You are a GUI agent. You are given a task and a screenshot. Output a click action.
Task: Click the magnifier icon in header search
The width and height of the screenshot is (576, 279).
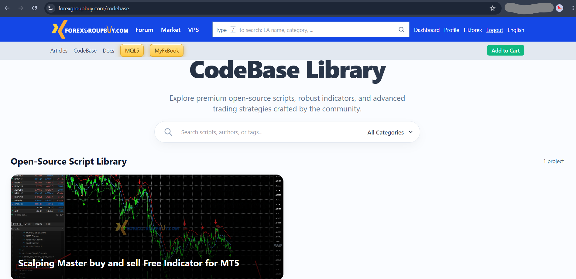(401, 29)
